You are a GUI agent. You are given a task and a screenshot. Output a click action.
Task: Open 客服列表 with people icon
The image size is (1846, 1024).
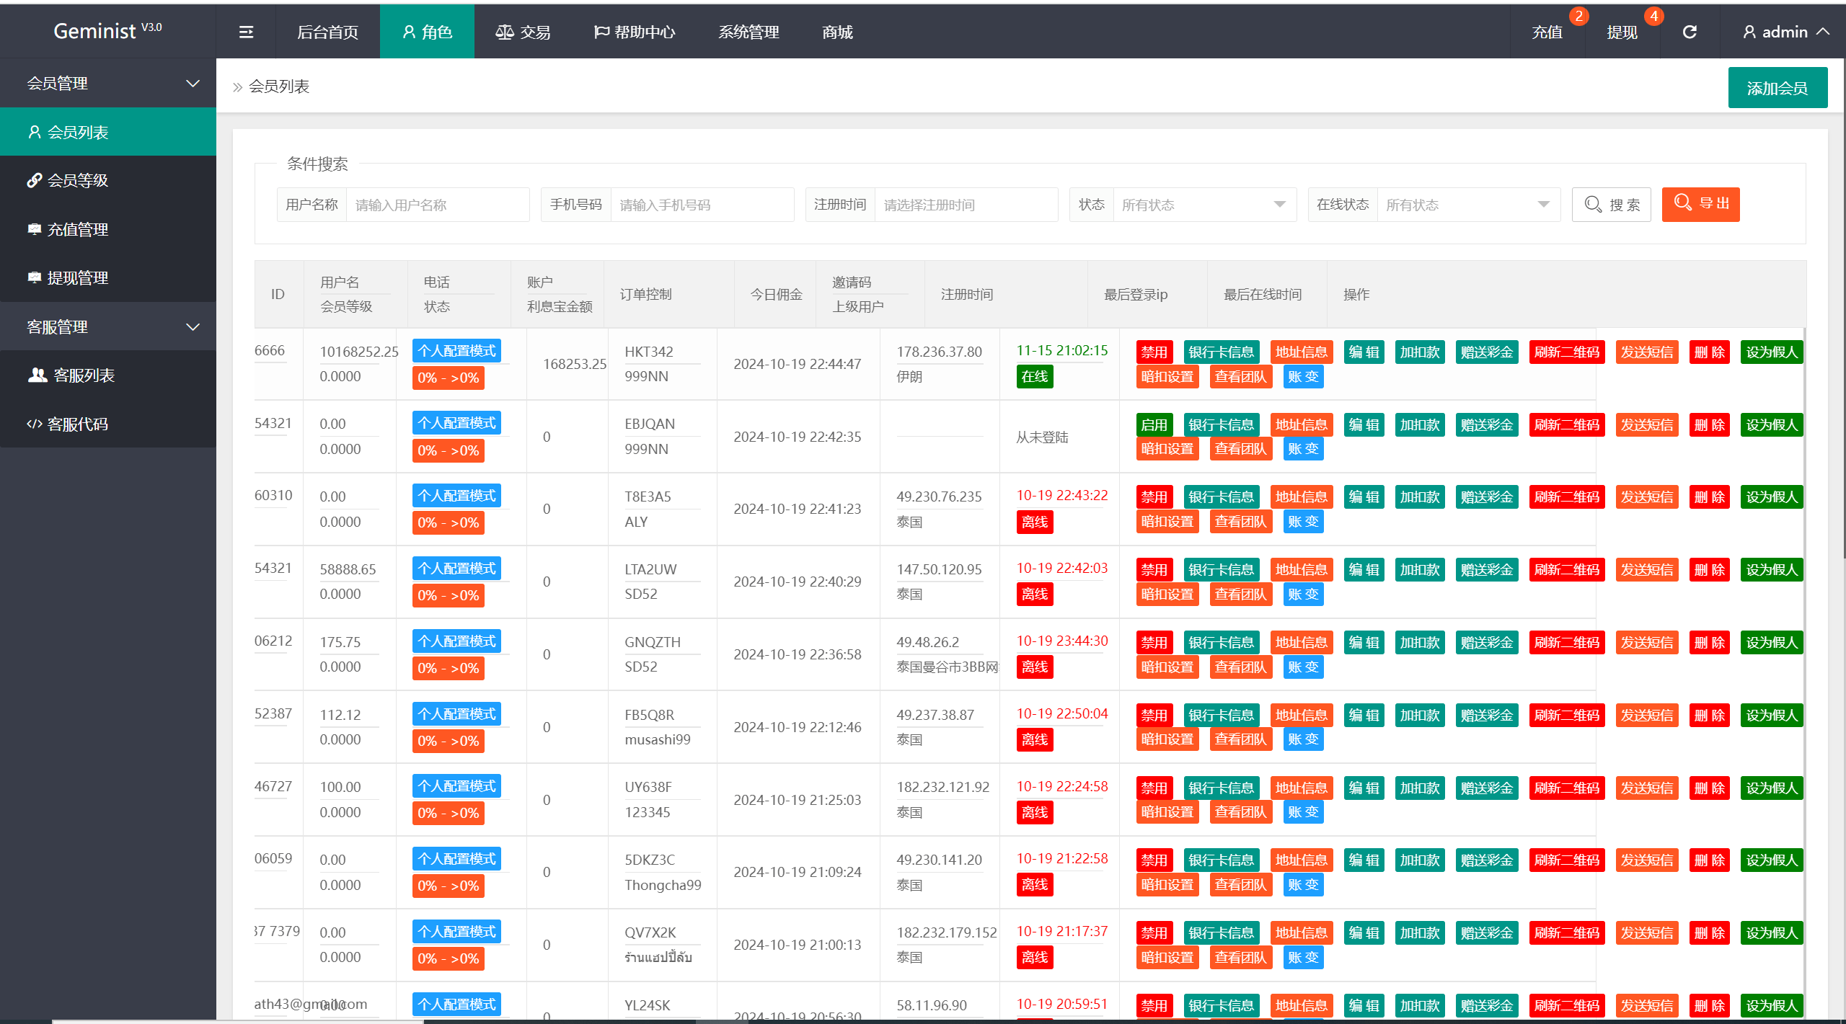click(83, 375)
